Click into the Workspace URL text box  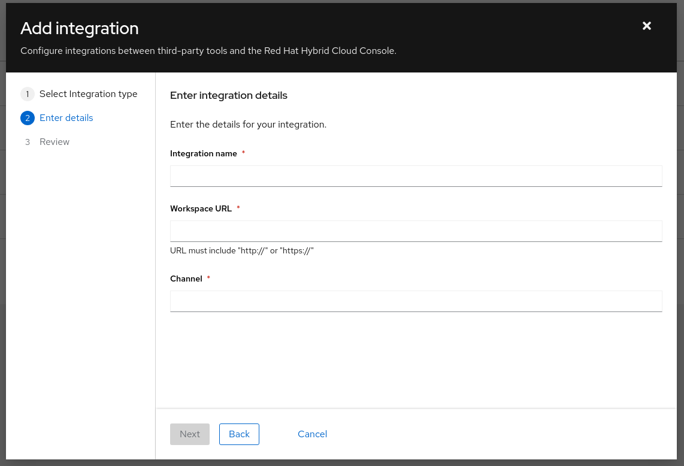tap(416, 231)
